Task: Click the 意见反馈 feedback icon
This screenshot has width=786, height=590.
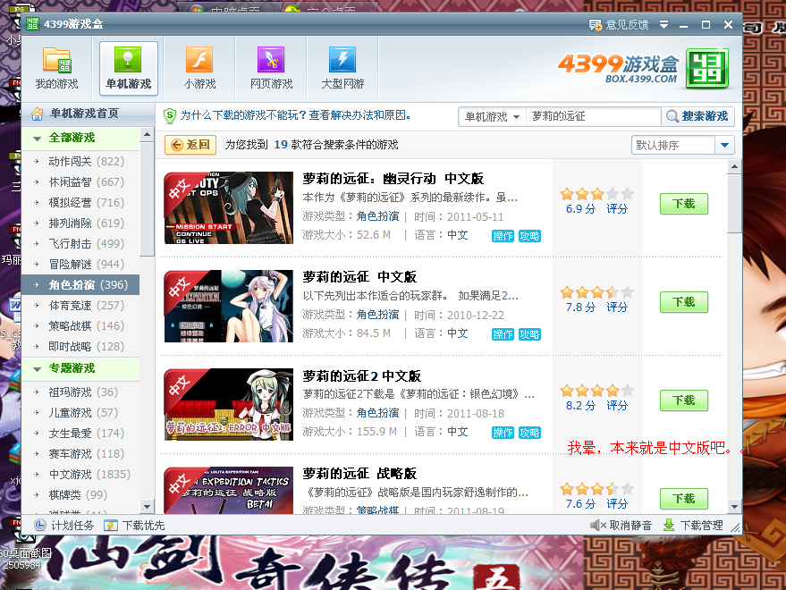Action: click(595, 25)
